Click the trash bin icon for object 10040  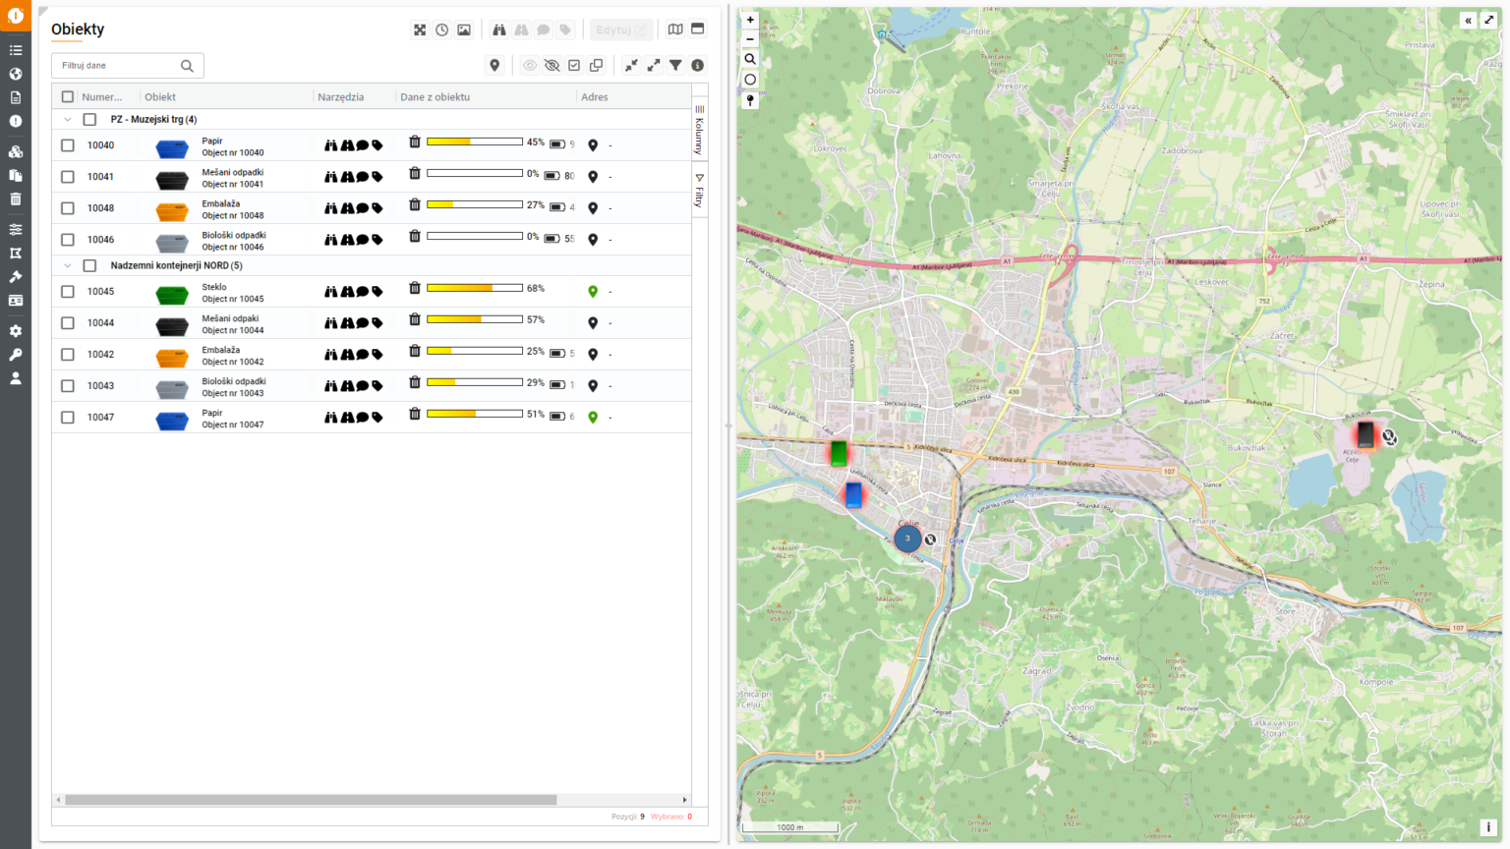point(415,142)
